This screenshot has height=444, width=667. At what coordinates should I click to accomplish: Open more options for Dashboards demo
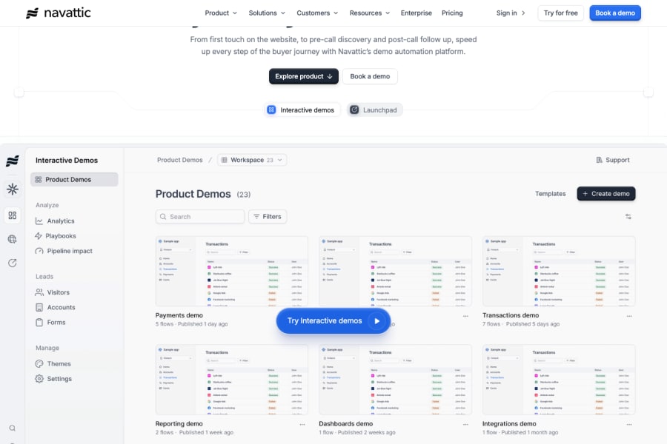click(x=466, y=425)
